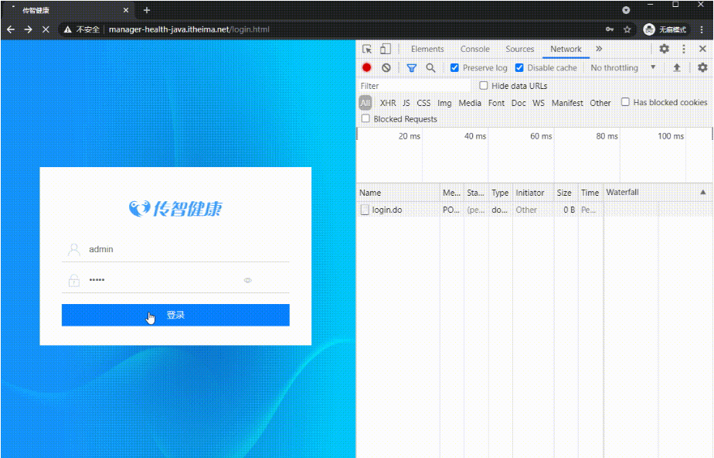The height and width of the screenshot is (458, 714).
Task: Filter requests by Font
Action: coord(496,103)
